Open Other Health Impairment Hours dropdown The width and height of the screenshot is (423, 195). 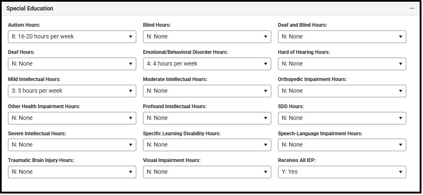pos(72,118)
